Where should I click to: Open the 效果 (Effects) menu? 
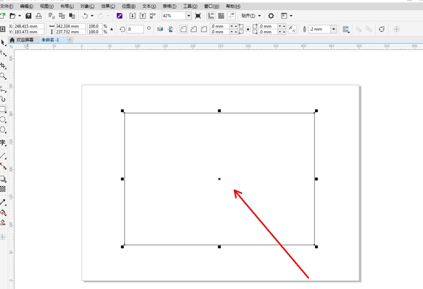[108, 6]
